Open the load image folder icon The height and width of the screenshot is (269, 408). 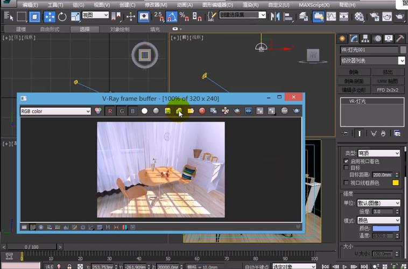point(191,111)
